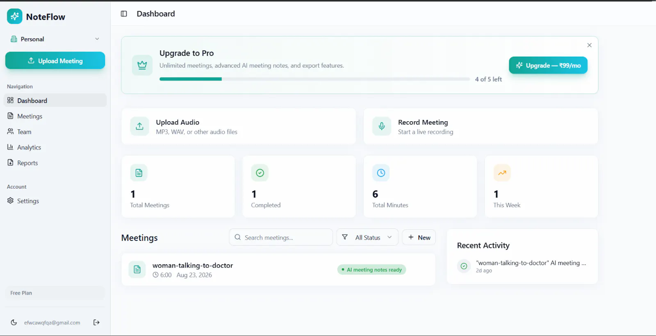Click the Upload Audio arrow icon
This screenshot has height=336, width=656.
[139, 126]
